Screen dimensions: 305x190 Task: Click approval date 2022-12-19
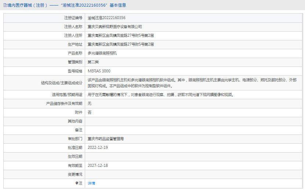(98, 147)
